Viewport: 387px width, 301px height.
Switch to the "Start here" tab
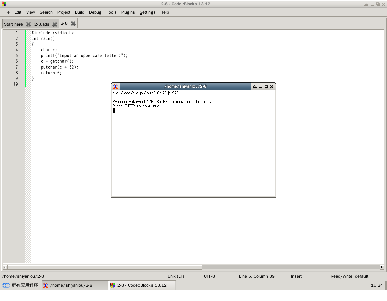(x=13, y=24)
